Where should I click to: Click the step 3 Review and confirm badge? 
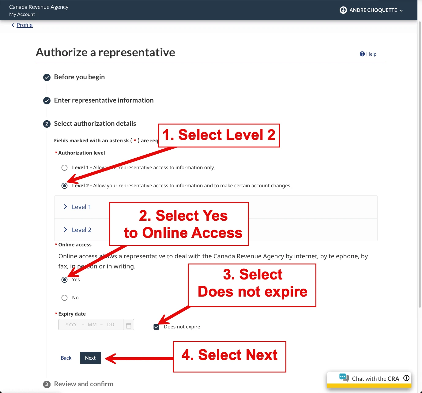click(47, 384)
